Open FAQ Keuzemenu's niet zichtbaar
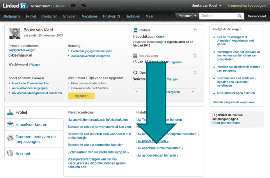 point(236,82)
